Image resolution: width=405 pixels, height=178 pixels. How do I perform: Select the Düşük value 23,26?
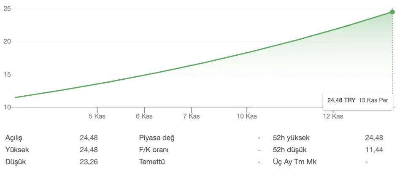[x=89, y=162]
